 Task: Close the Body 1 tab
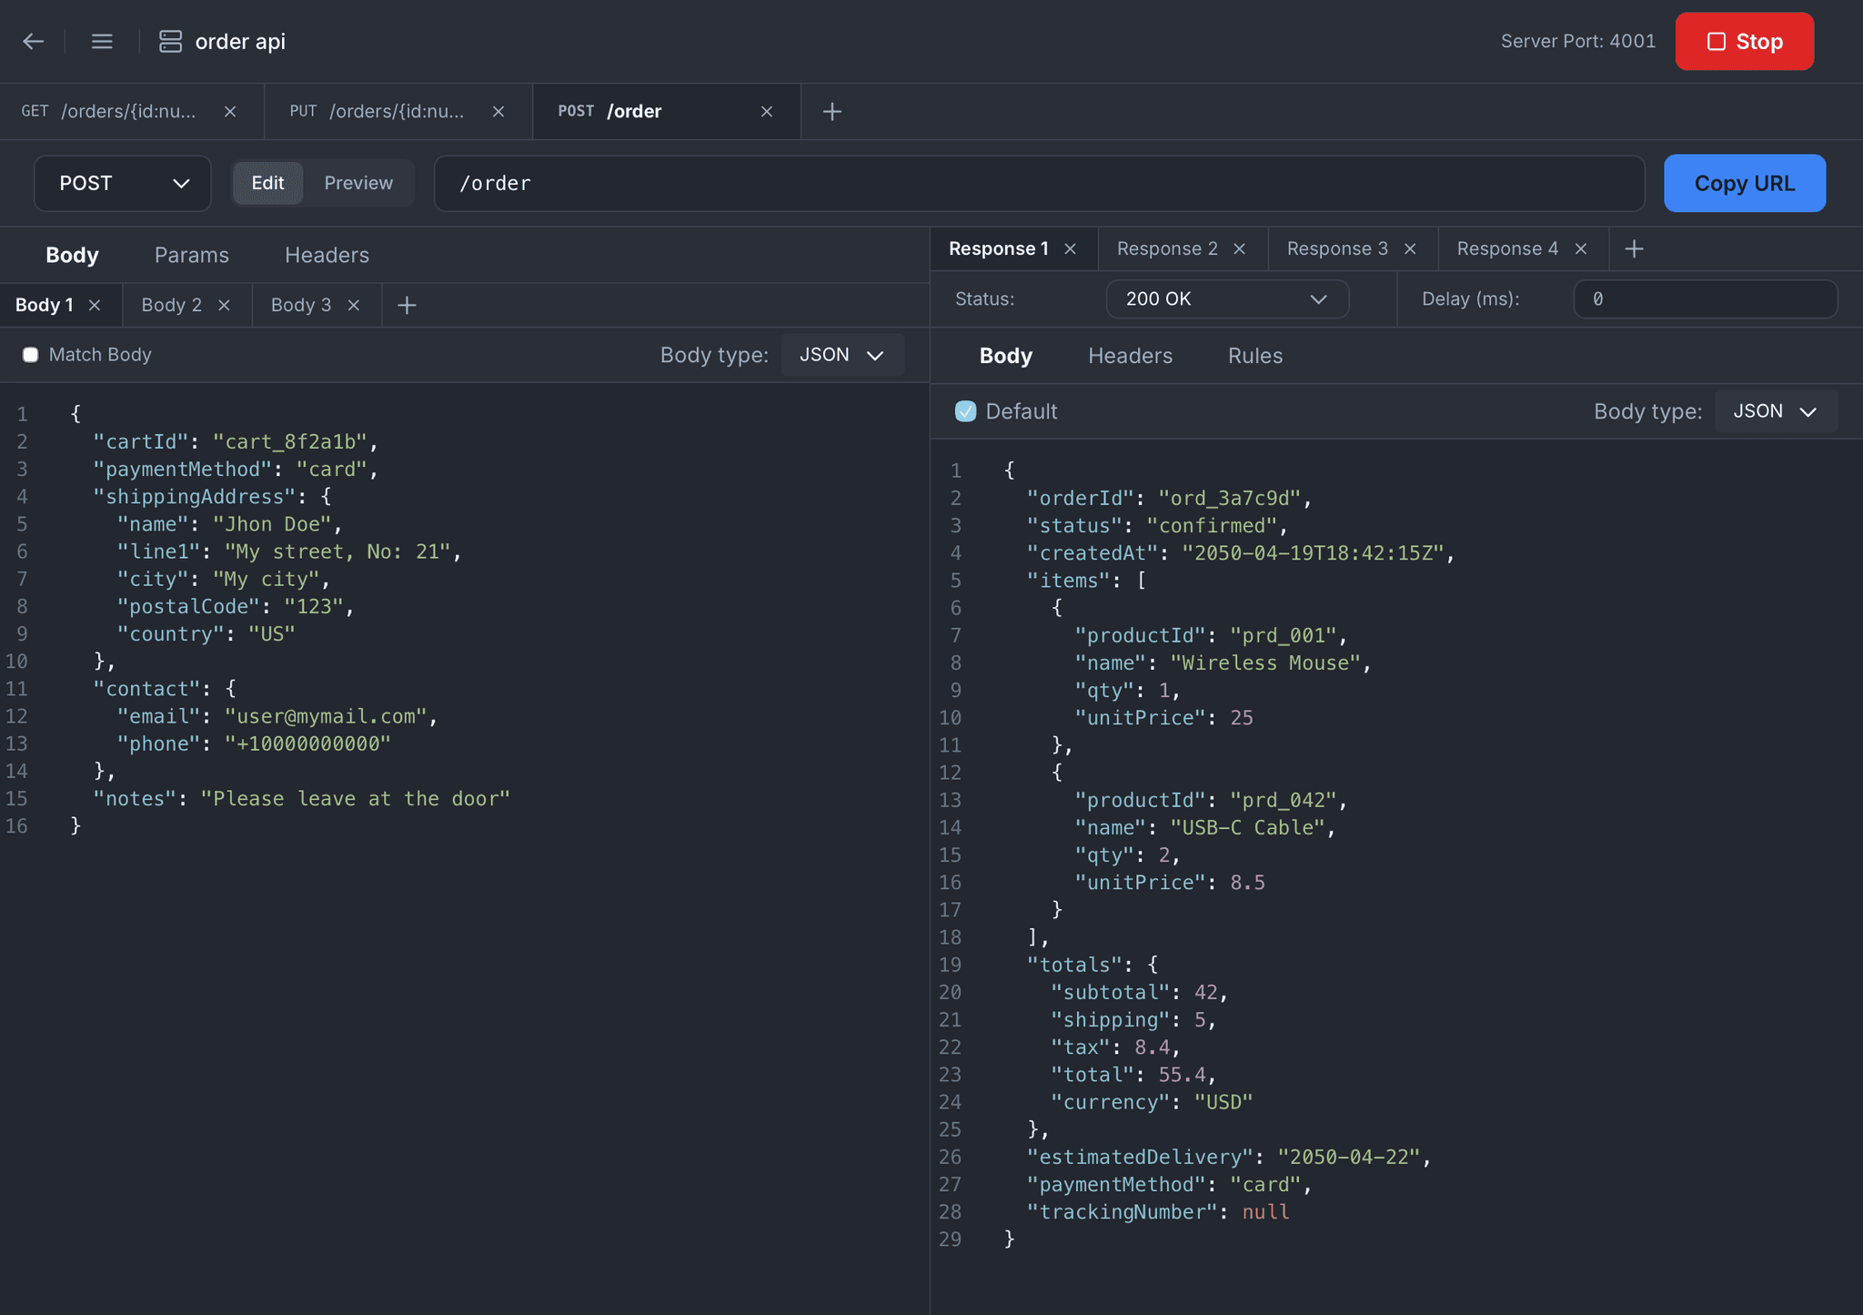(95, 305)
